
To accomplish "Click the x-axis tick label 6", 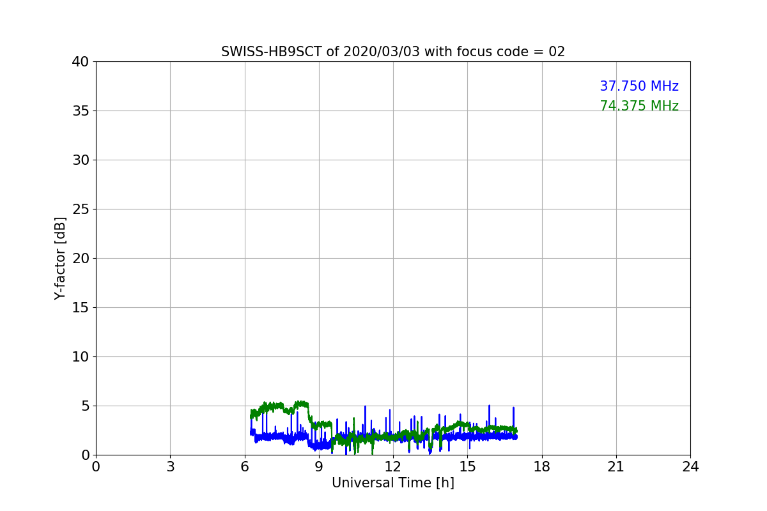I will coord(245,467).
